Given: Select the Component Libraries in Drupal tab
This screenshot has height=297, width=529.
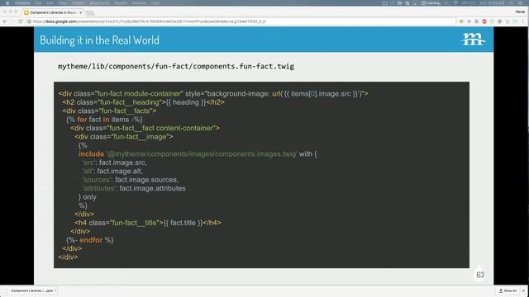Looking at the screenshot, I should coord(52,12).
